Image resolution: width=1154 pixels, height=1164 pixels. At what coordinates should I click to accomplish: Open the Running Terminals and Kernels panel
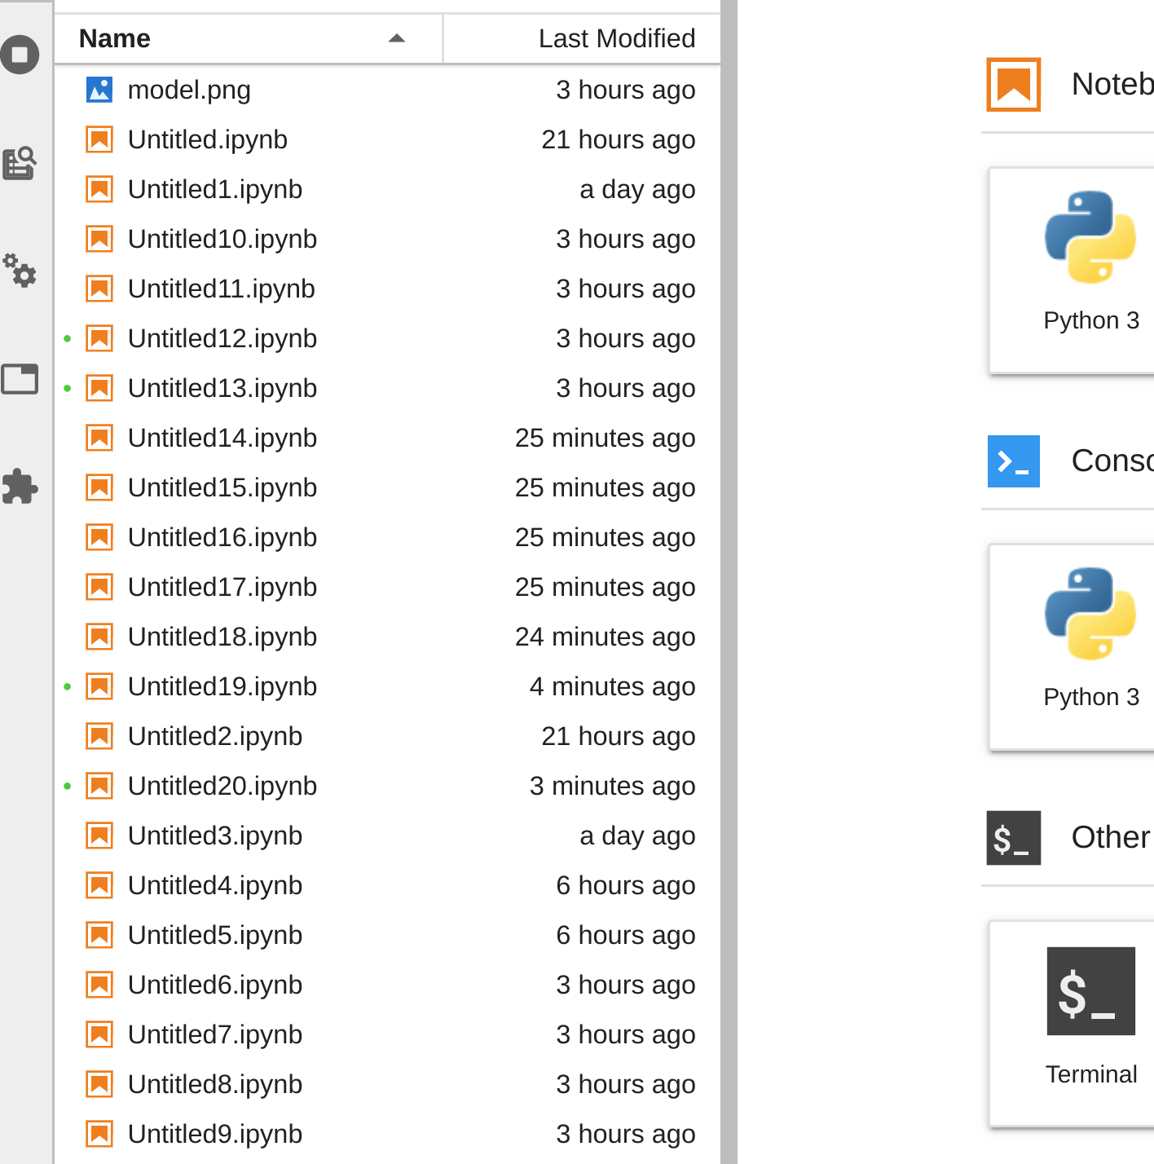[x=20, y=55]
